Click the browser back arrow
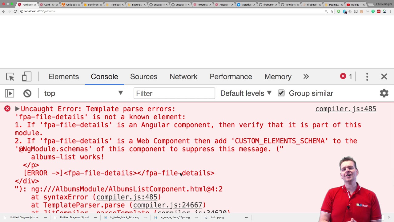 pyautogui.click(x=4, y=11)
